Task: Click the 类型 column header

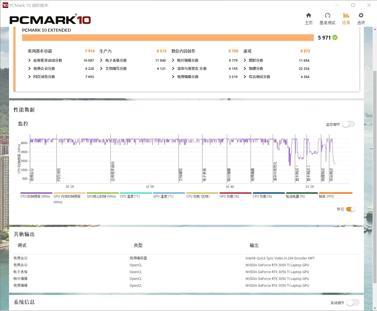Action: click(138, 245)
